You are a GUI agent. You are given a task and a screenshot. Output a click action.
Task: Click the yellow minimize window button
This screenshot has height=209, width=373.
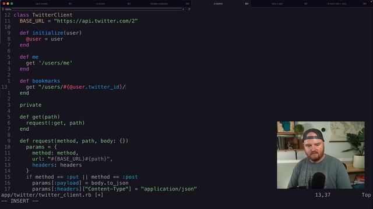[8, 3]
